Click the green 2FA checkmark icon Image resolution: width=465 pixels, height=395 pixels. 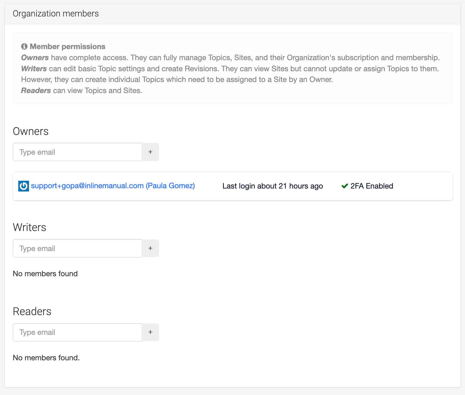[344, 186]
